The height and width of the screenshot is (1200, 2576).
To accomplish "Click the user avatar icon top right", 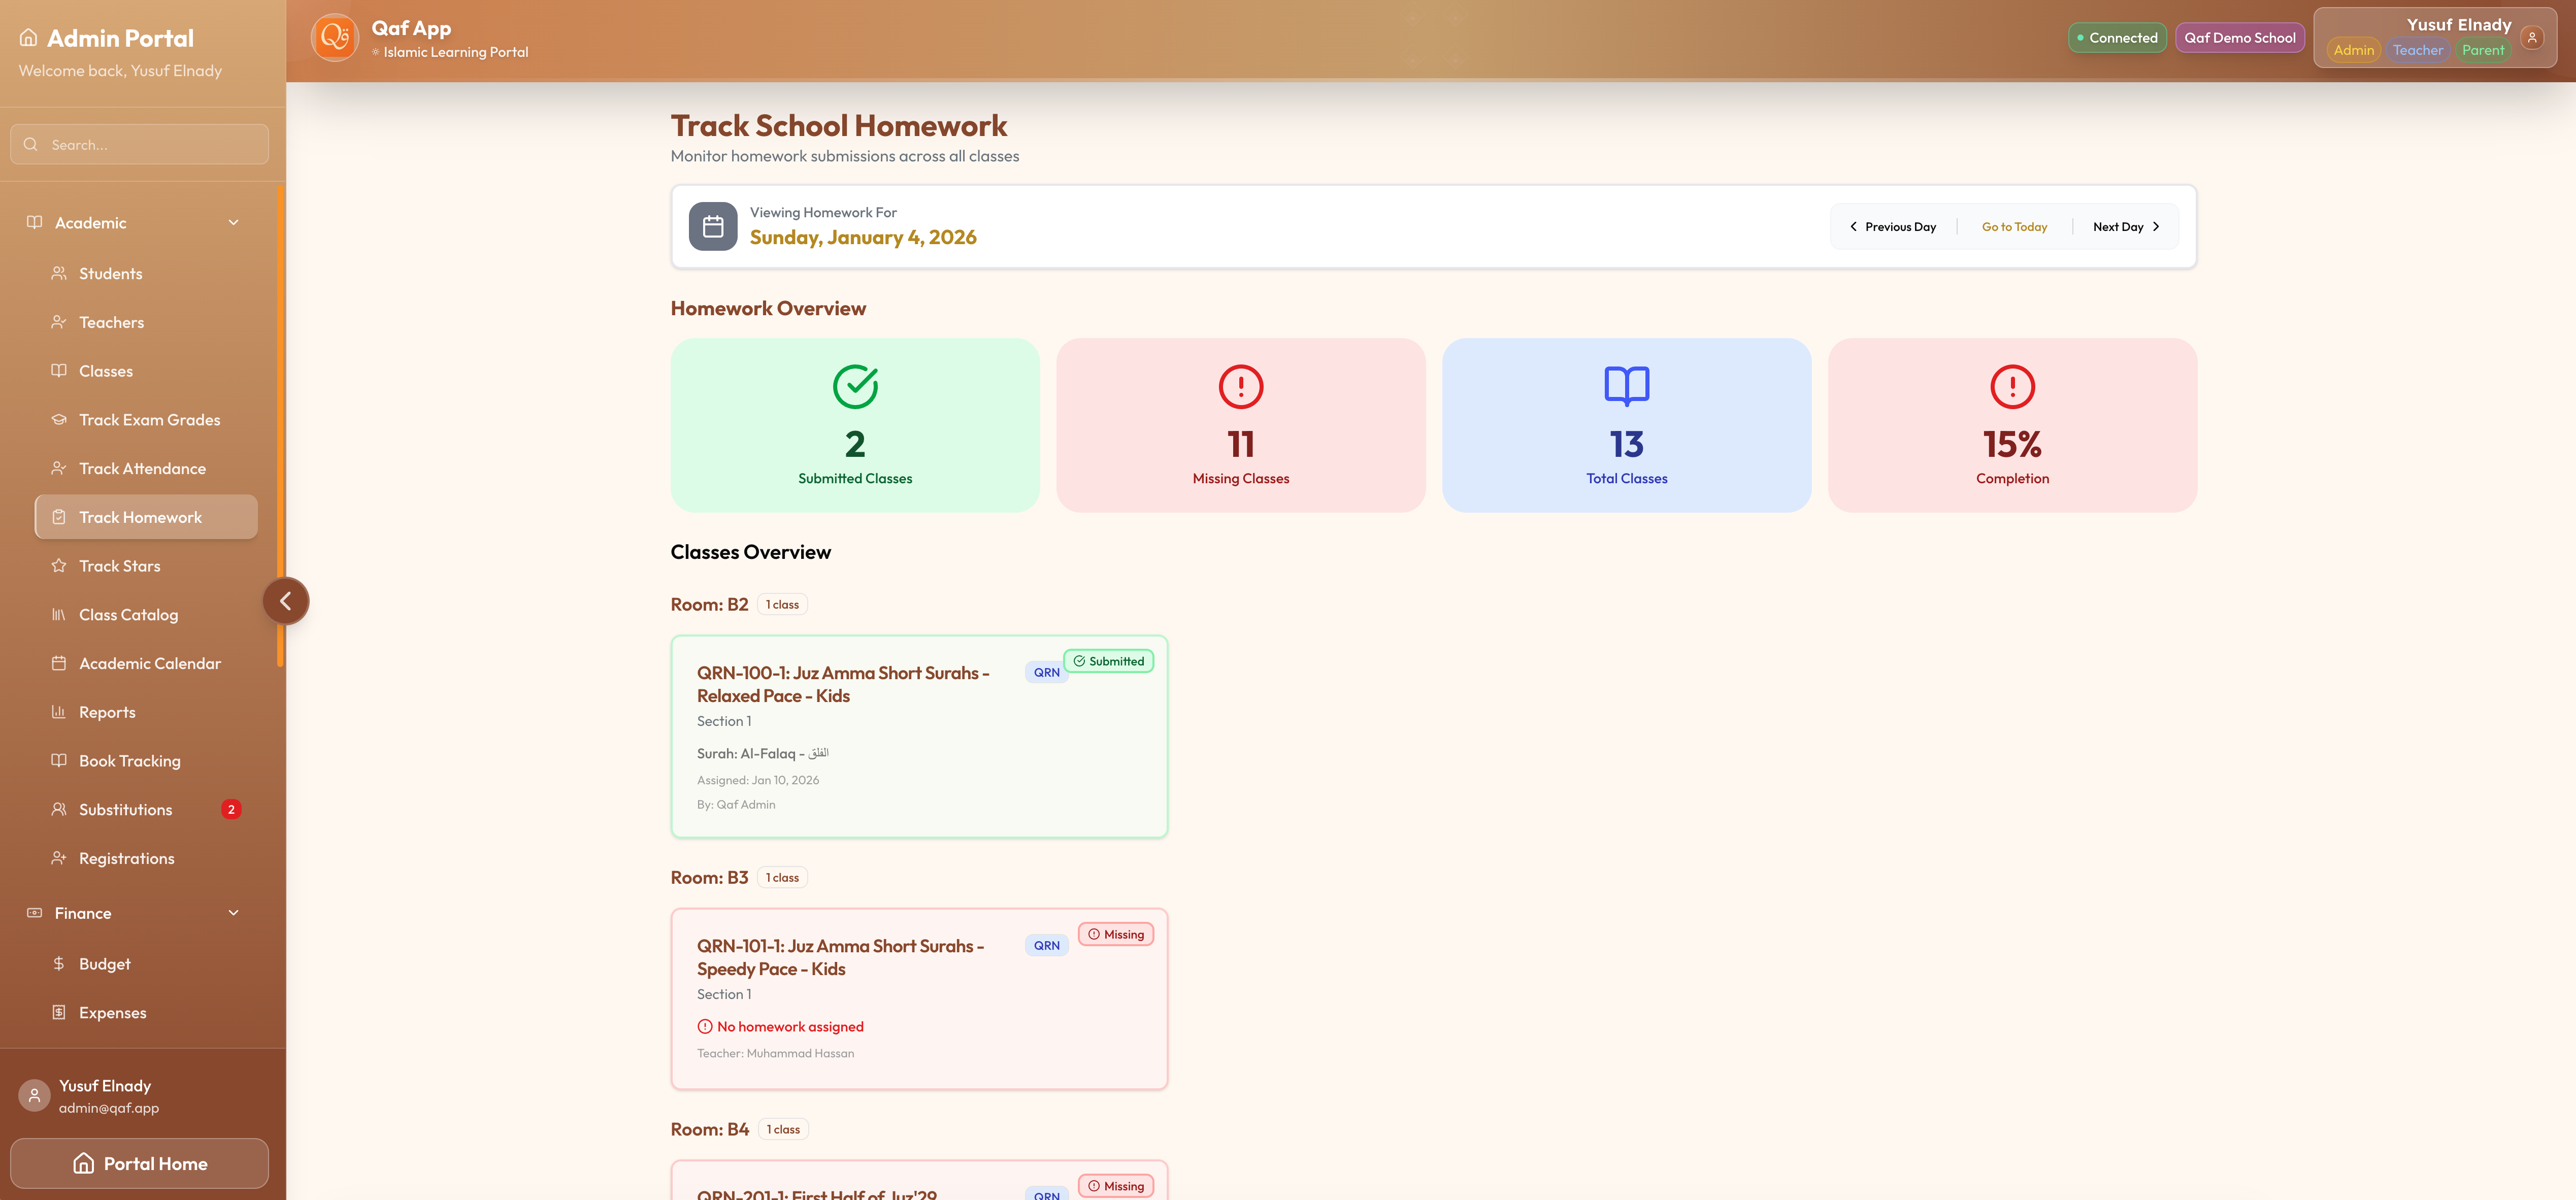I will coord(2532,37).
